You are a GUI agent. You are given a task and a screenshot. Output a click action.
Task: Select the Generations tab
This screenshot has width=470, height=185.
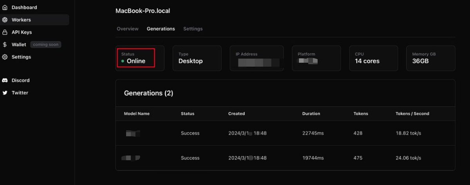(161, 29)
